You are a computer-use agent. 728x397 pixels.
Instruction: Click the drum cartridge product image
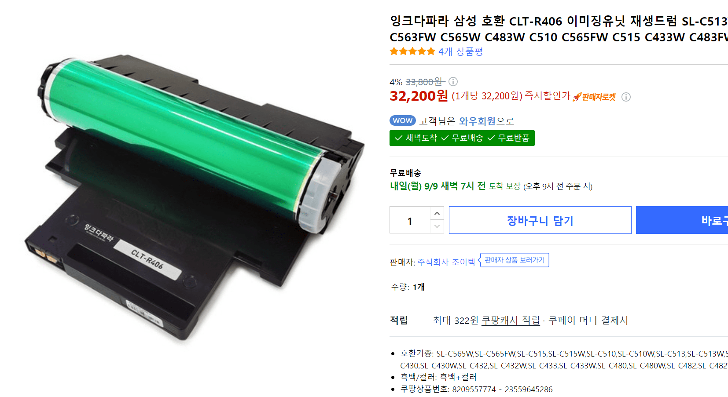click(194, 199)
